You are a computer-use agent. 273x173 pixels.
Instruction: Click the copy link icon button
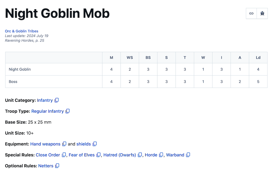251,13
